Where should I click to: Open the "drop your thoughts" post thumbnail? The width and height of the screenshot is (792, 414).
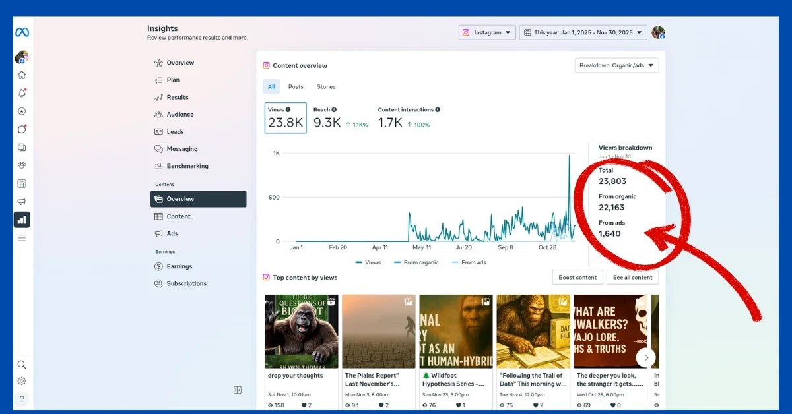pyautogui.click(x=302, y=331)
